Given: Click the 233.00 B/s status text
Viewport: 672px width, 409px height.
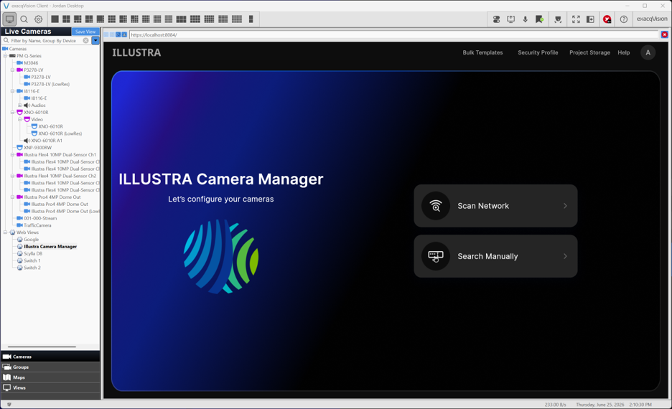Looking at the screenshot, I should pyautogui.click(x=556, y=404).
